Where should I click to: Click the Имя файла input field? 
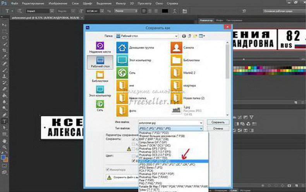(x=170, y=123)
